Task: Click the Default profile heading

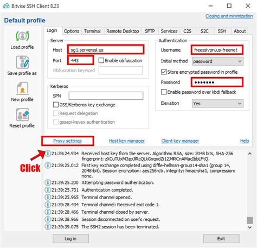Action: 25,21
